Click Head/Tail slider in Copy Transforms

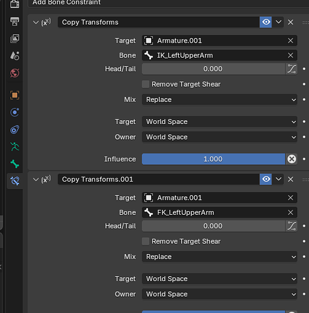pos(214,69)
